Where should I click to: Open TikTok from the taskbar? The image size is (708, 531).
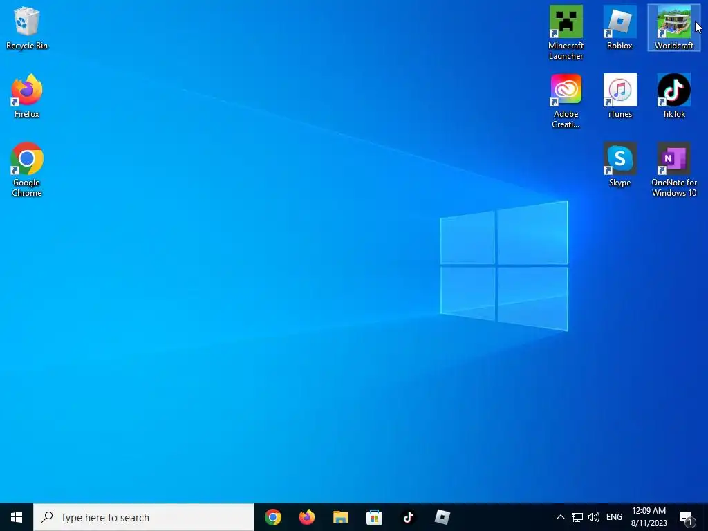pyautogui.click(x=408, y=517)
